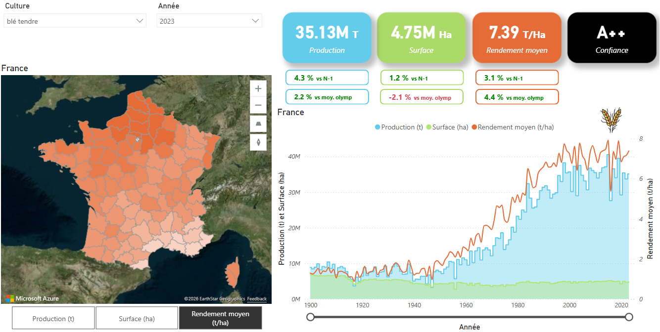This screenshot has width=660, height=332.
Task: Click the 35.13M T Production card
Action: (x=327, y=38)
